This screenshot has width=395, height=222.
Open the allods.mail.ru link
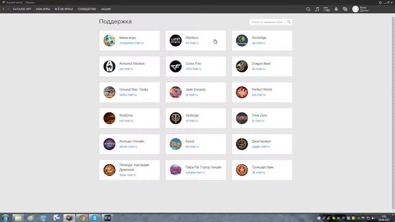pos(128,147)
